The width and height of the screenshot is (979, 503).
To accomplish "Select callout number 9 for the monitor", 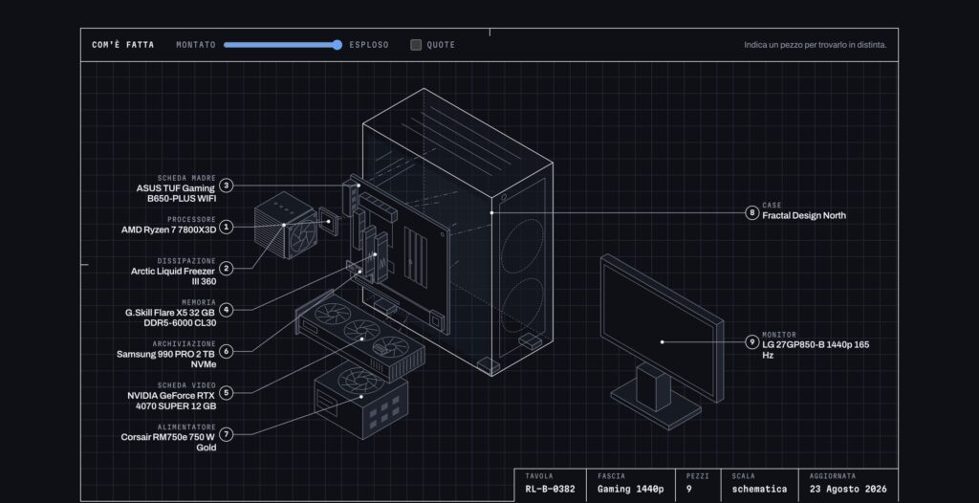I will point(752,342).
